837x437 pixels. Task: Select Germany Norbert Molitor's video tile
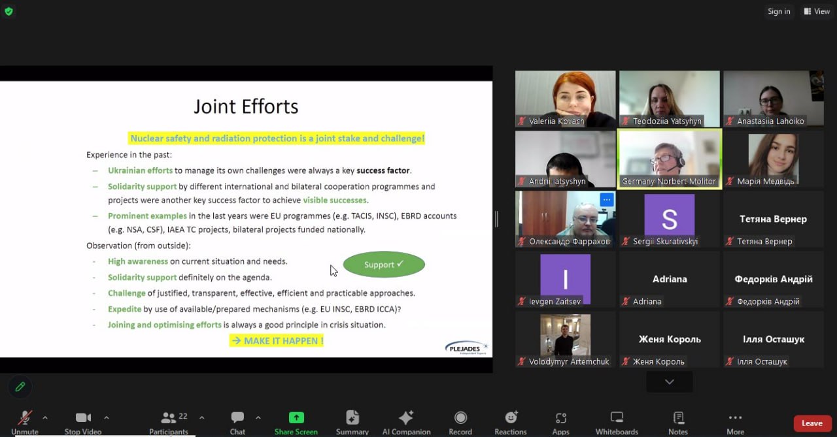(x=669, y=158)
